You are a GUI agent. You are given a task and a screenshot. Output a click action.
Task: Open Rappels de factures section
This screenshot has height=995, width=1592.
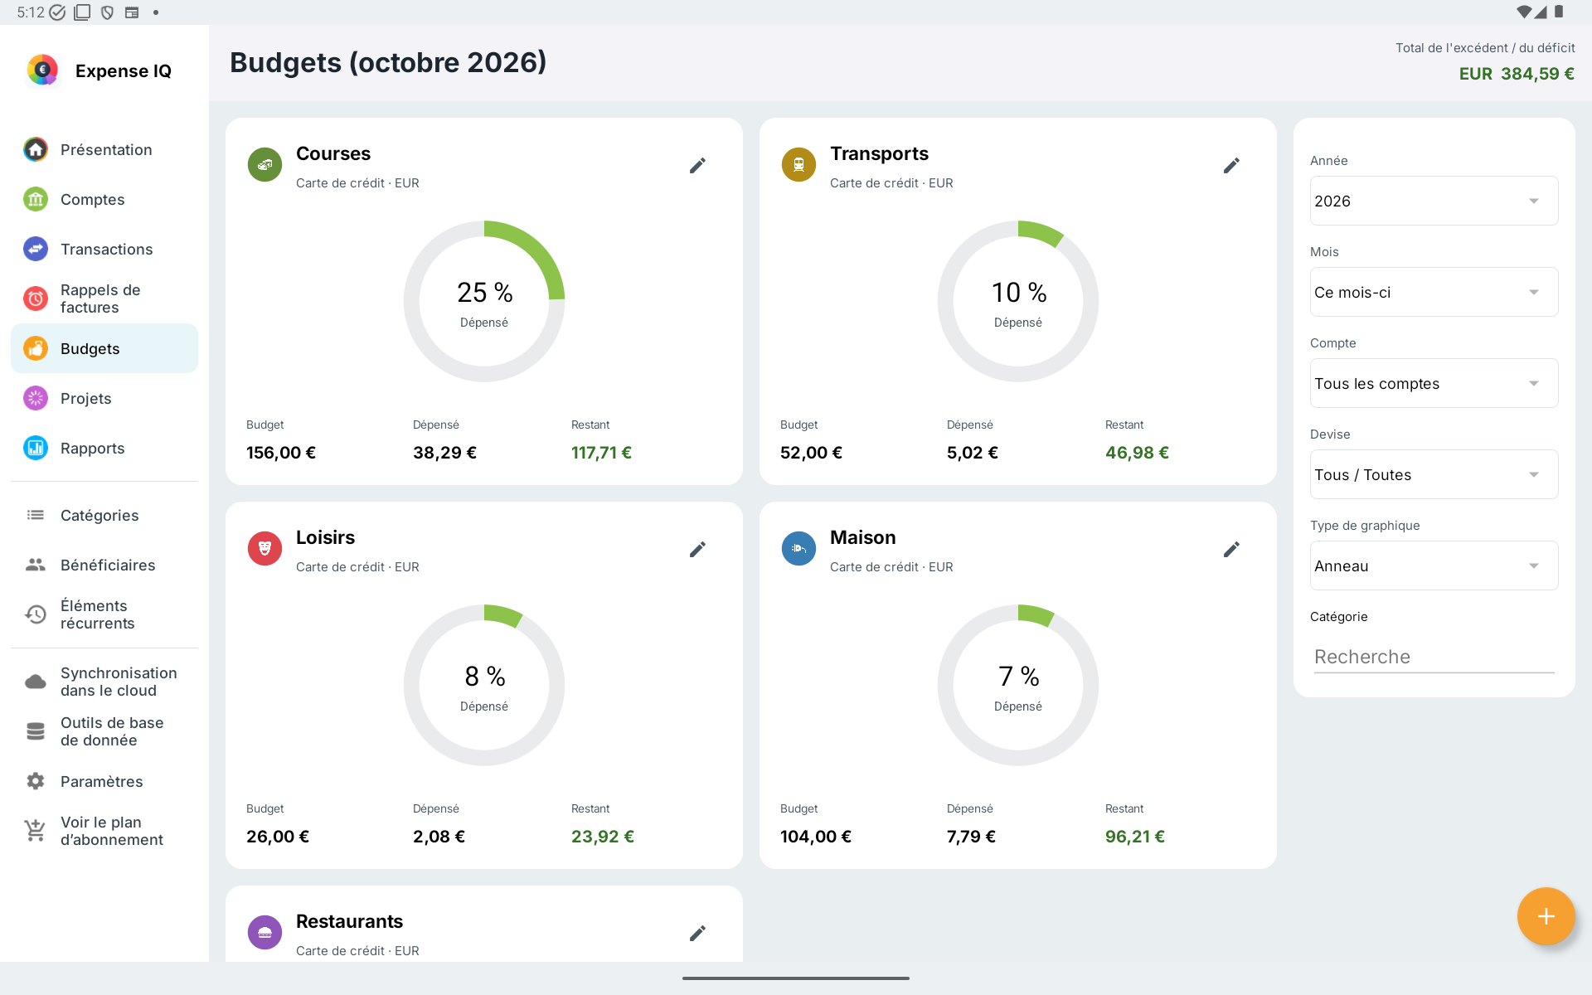coord(104,298)
